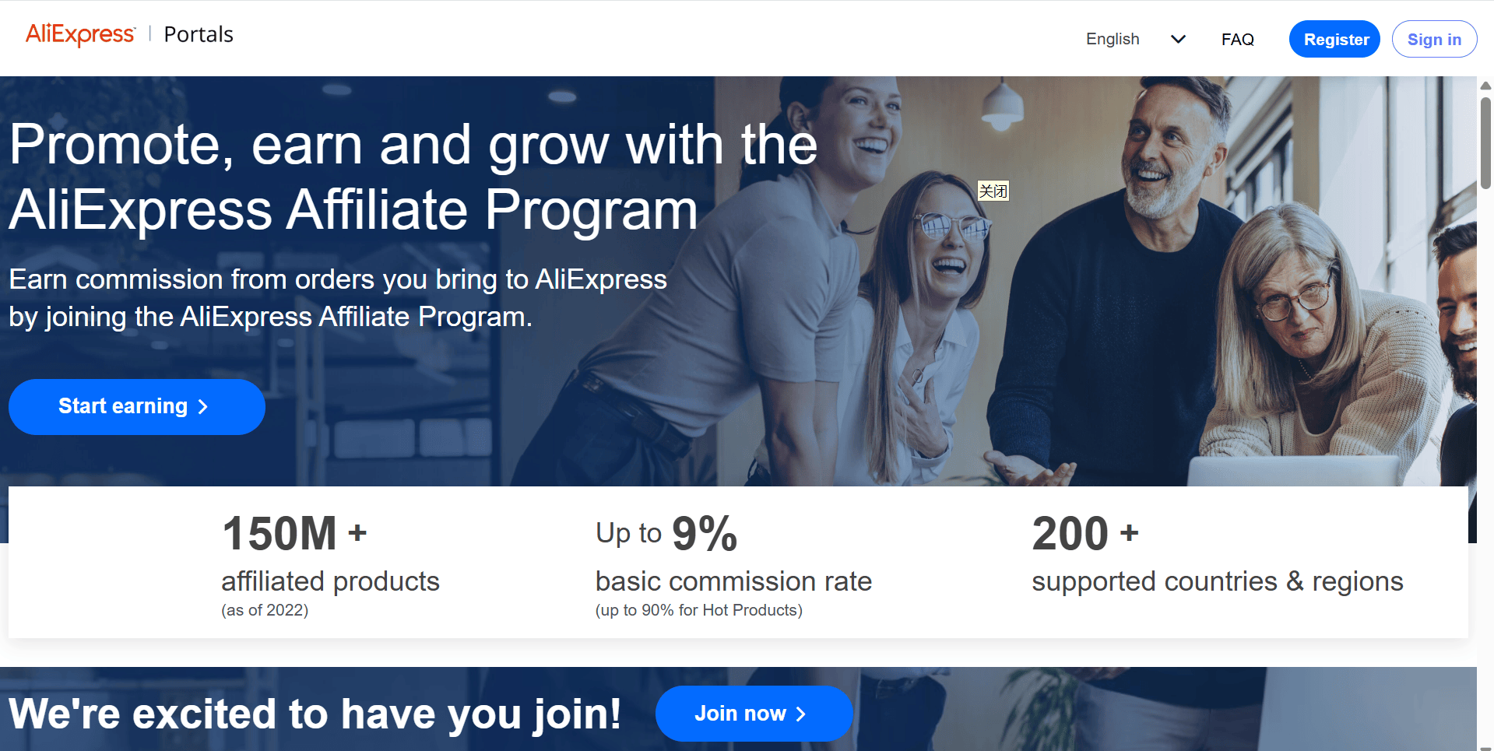Click the 200+ supported countries stat
1494x751 pixels.
point(1217,554)
